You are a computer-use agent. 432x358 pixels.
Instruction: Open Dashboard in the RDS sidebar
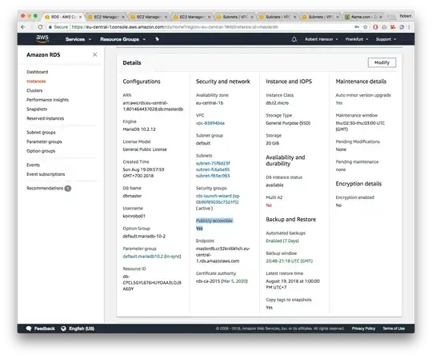(x=37, y=72)
